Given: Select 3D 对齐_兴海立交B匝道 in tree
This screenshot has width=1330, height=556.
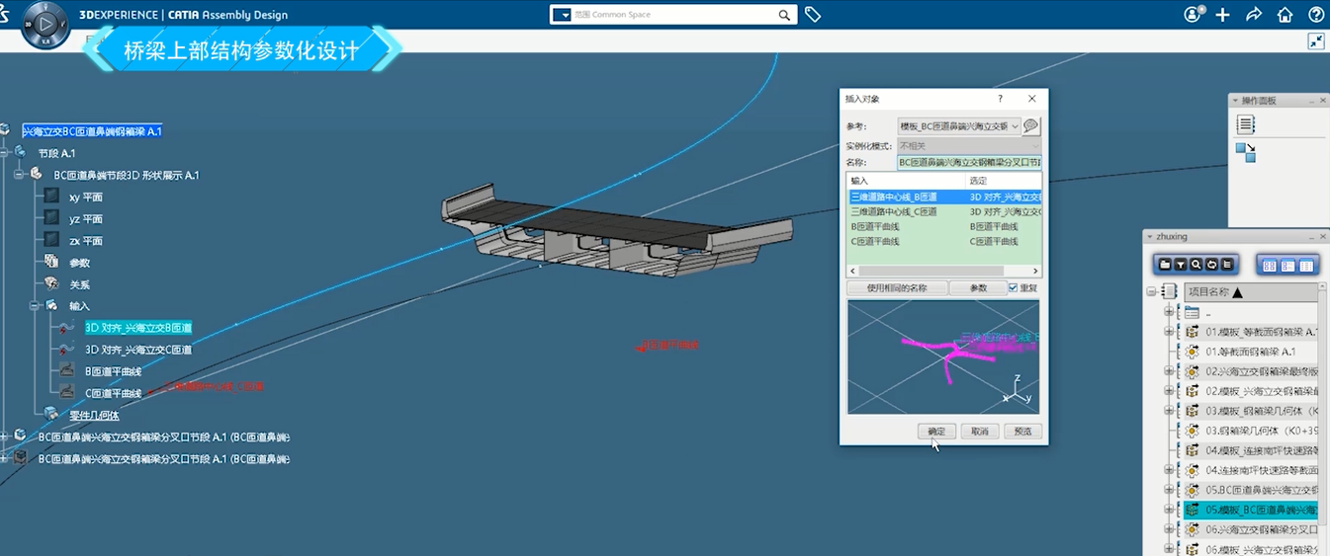Looking at the screenshot, I should point(137,328).
